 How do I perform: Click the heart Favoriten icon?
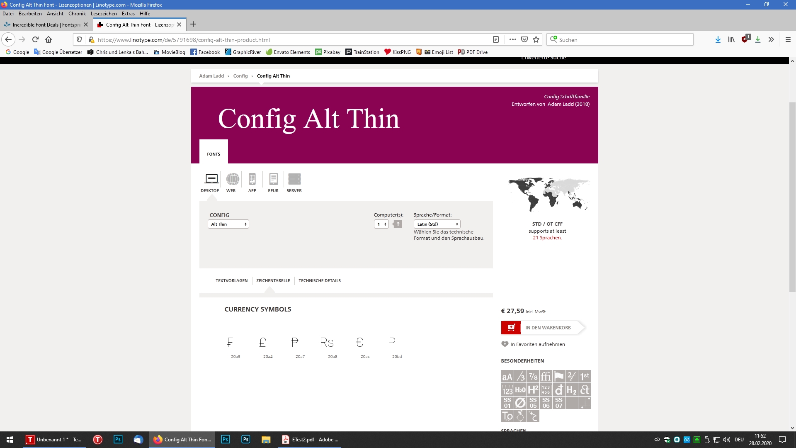click(505, 343)
